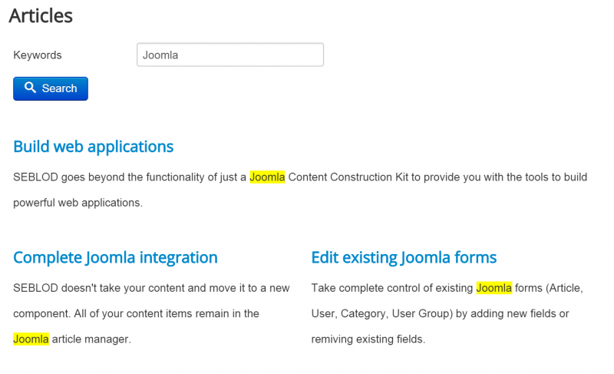Click 'Content Construction Kit' phrase
614x374 pixels.
point(348,177)
